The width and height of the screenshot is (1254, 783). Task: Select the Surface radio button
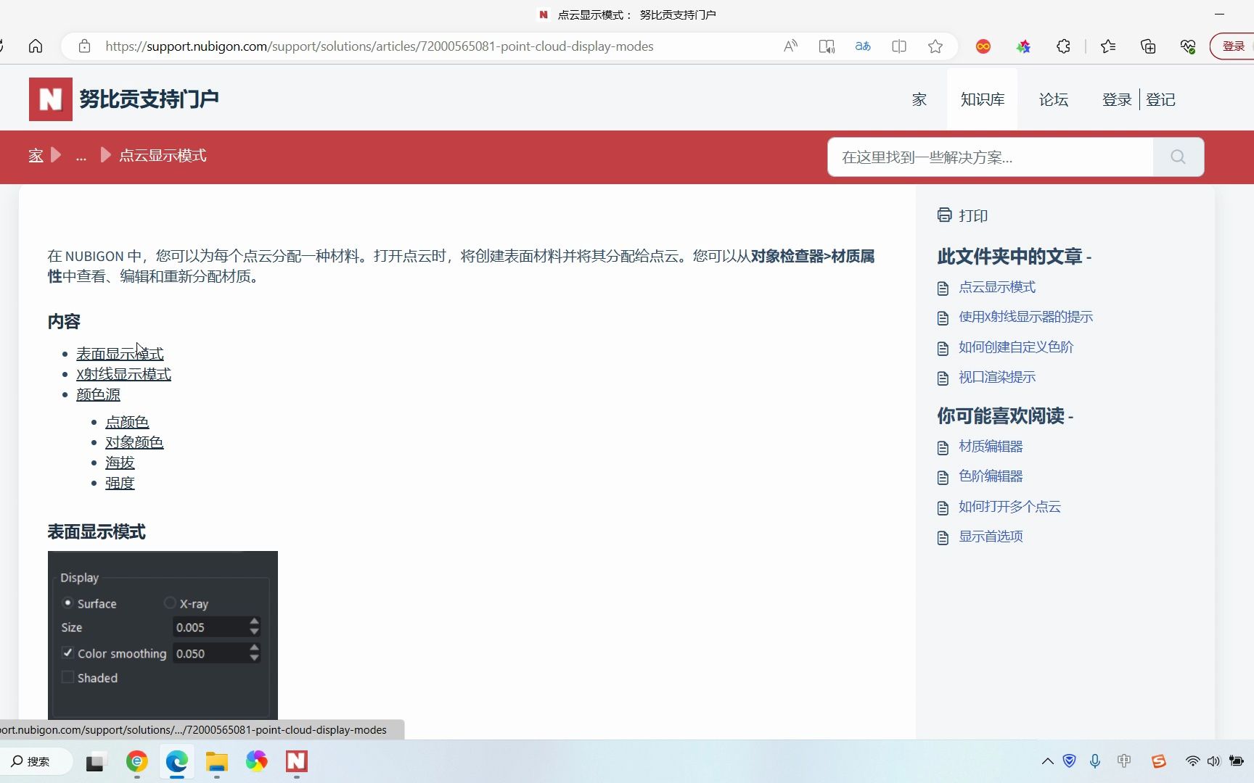click(x=67, y=602)
